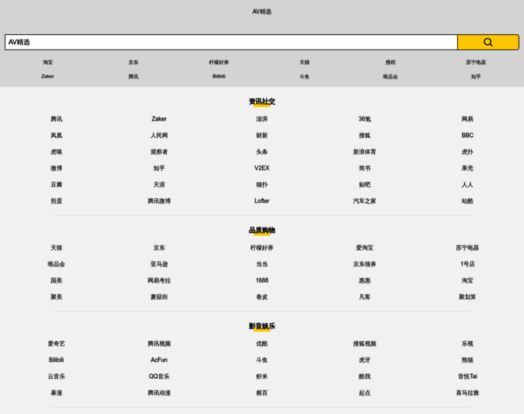This screenshot has width=524, height=414.
Task: Visit 苏宁电器 in the top shortcuts
Action: tap(476, 62)
